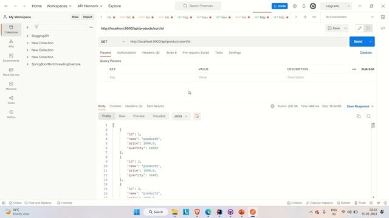This screenshot has width=389, height=218.
Task: Open the comments icon next to pencil
Action: (368, 28)
